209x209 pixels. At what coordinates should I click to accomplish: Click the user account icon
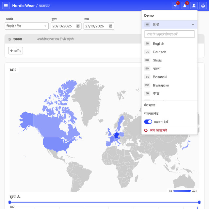pos(194,6)
